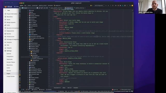Click the Monitor icon in GitLab sidebar
The width and height of the screenshot is (166, 93).
5,34
